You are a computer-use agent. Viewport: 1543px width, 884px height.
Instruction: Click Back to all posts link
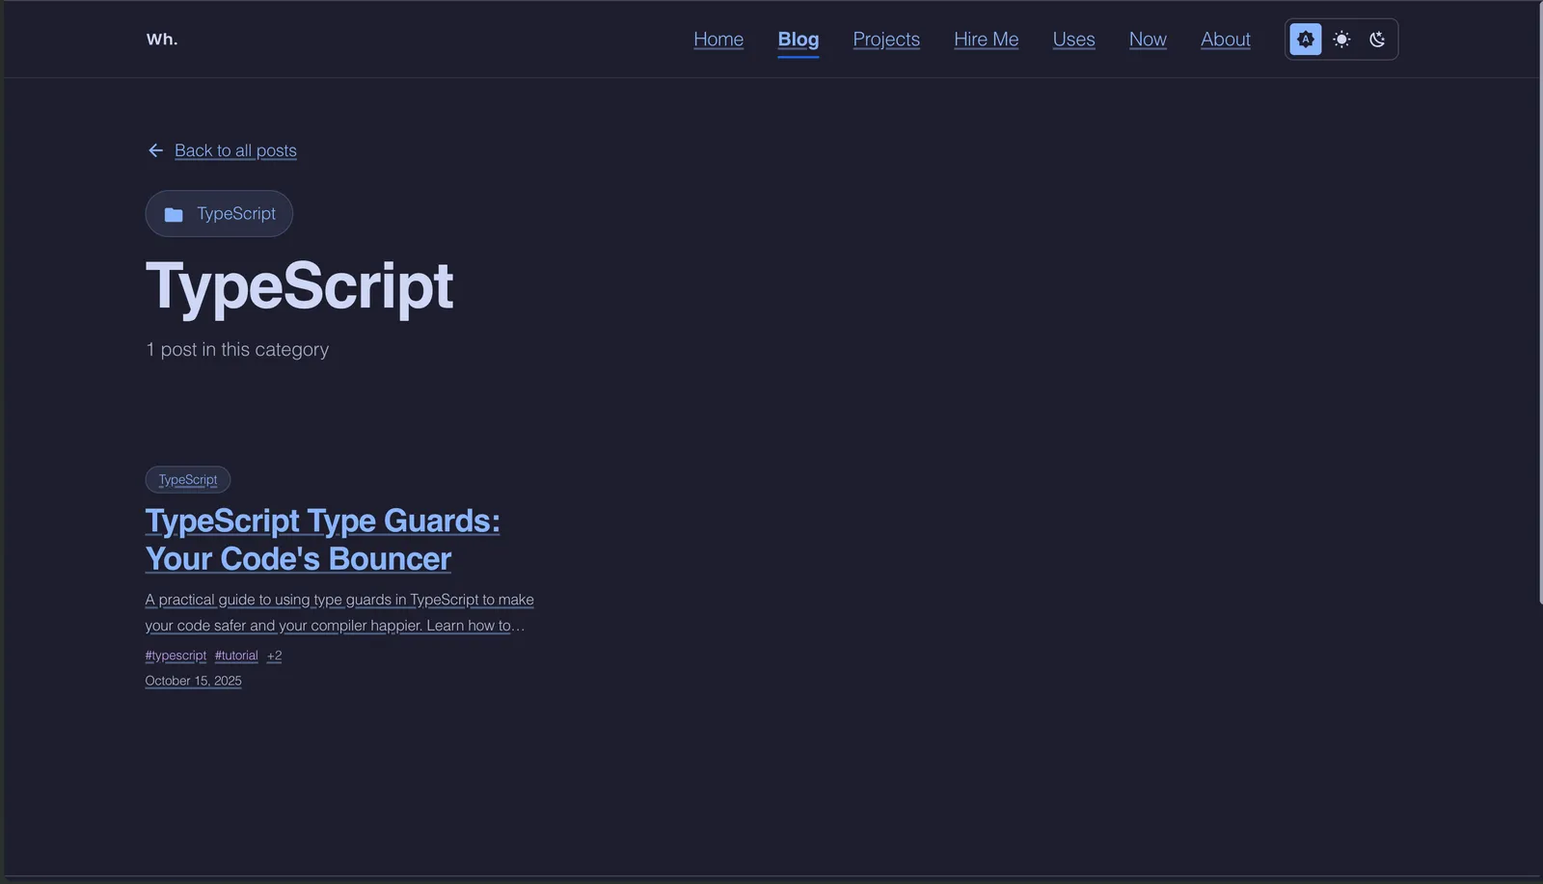pyautogui.click(x=235, y=150)
